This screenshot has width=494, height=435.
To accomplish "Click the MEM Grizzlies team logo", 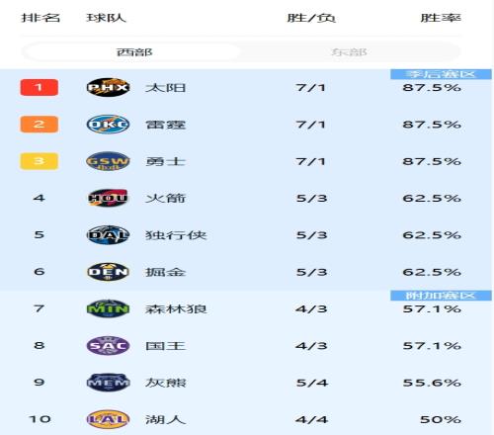I will click(108, 383).
